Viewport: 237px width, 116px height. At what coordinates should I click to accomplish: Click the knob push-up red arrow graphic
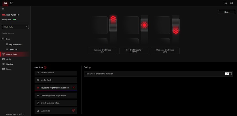click(113, 20)
